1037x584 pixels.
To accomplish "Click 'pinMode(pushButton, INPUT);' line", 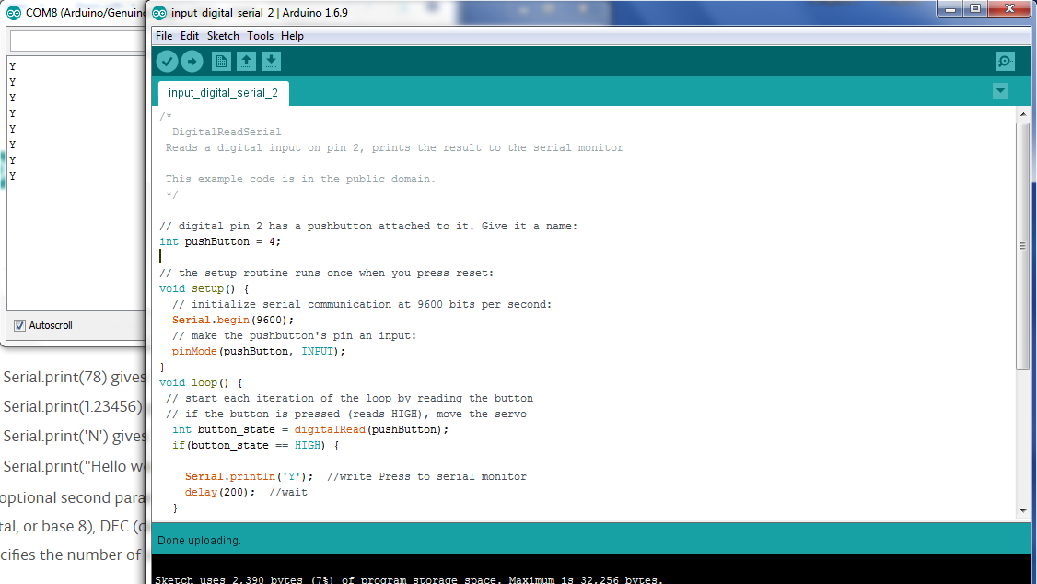I will tap(259, 351).
